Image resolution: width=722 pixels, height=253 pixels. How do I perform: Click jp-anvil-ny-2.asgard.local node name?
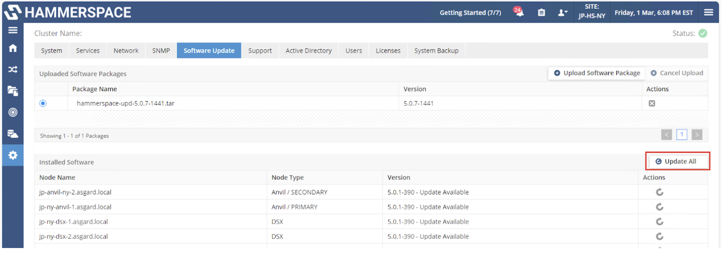point(75,192)
